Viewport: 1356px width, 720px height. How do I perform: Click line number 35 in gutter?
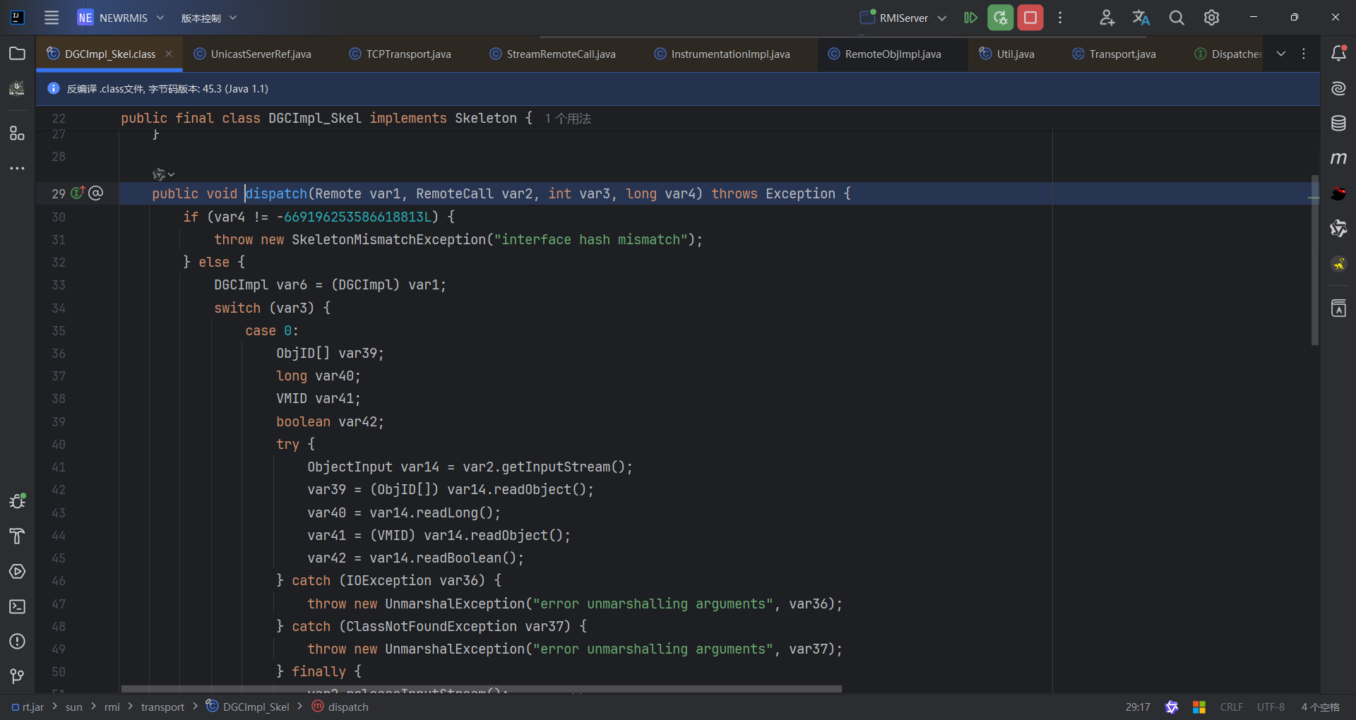click(59, 330)
